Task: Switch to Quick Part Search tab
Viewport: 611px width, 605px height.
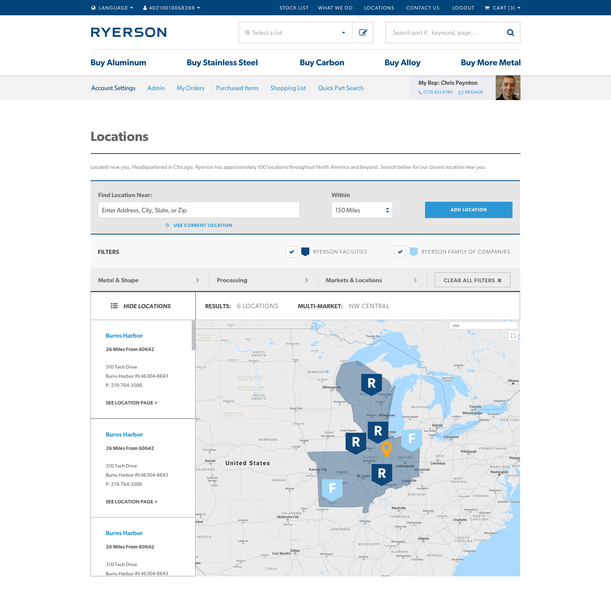Action: (x=341, y=88)
